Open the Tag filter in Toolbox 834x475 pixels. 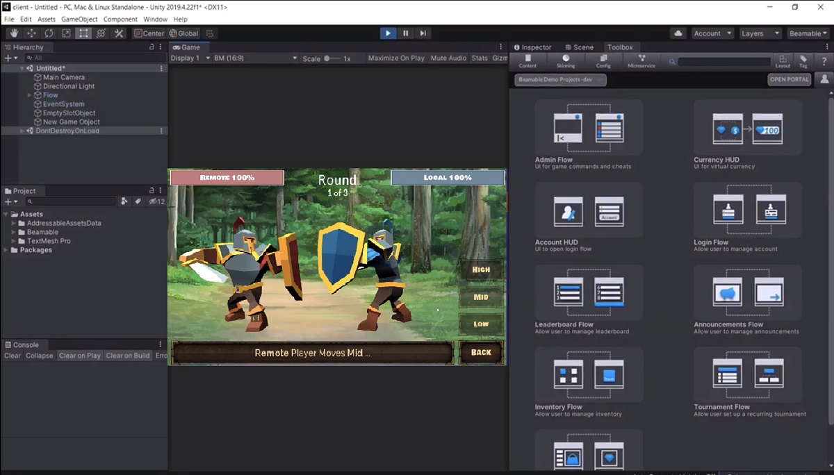tap(803, 62)
